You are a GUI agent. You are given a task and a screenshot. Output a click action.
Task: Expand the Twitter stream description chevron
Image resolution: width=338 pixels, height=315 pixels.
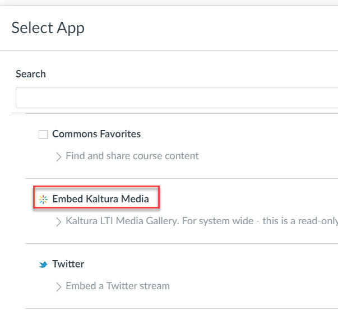click(59, 286)
